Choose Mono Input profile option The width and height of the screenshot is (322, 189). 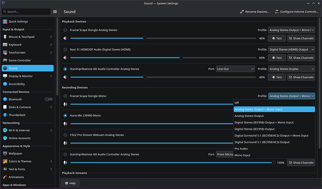pyautogui.click(x=274, y=155)
